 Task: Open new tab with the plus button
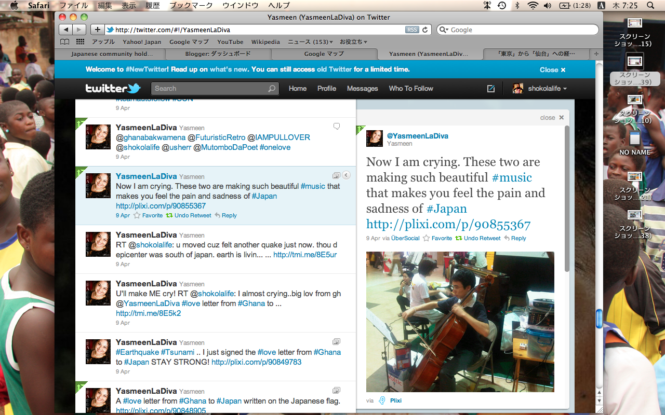coord(596,53)
